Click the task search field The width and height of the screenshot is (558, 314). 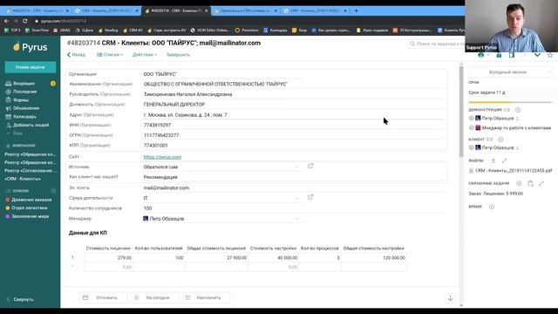tap(436, 44)
